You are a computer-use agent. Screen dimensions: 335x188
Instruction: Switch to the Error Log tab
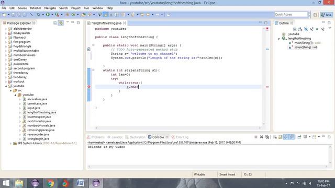[x=180, y=137]
